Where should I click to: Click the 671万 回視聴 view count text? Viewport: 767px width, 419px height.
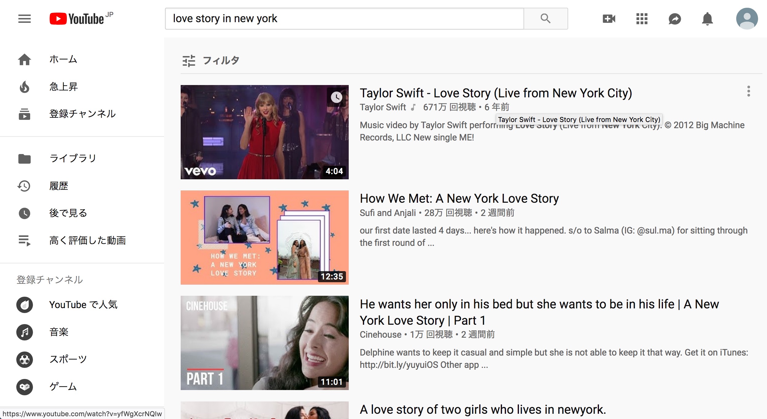click(x=449, y=107)
